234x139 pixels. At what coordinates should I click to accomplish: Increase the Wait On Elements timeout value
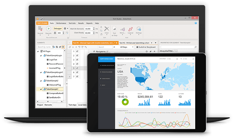click(94, 28)
